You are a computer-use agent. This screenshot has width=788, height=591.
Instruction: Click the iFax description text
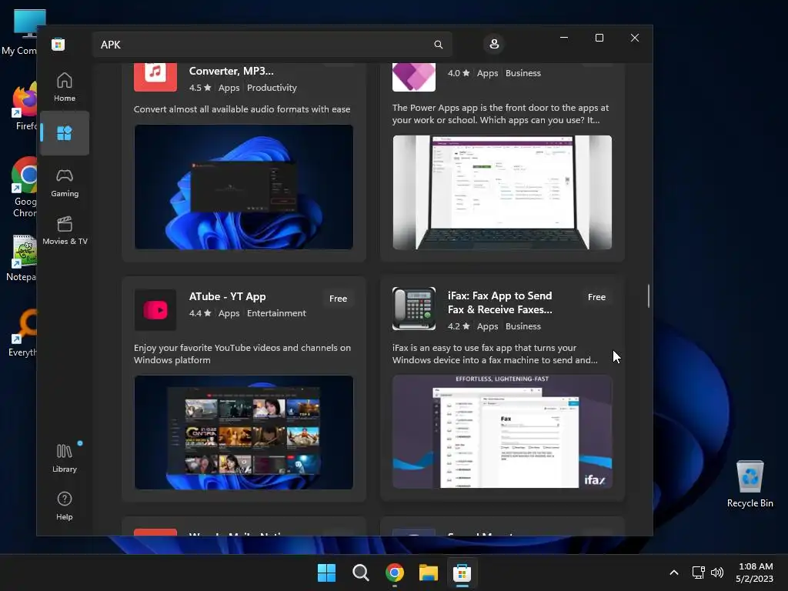point(495,354)
